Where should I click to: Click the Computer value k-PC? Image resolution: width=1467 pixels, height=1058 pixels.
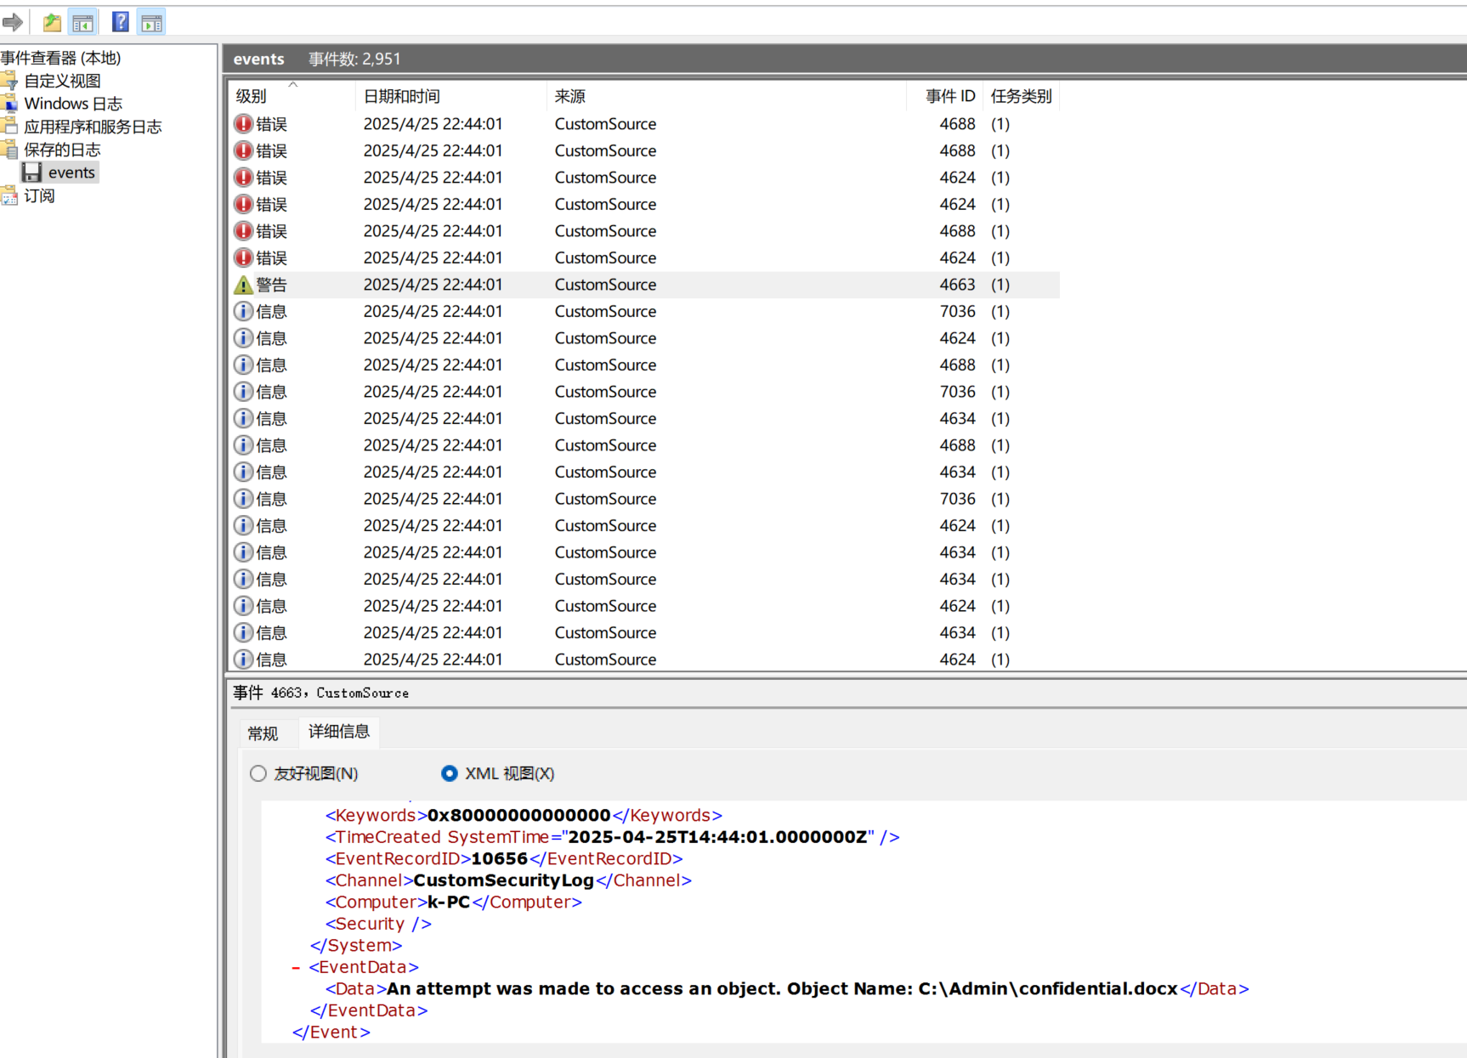(449, 902)
